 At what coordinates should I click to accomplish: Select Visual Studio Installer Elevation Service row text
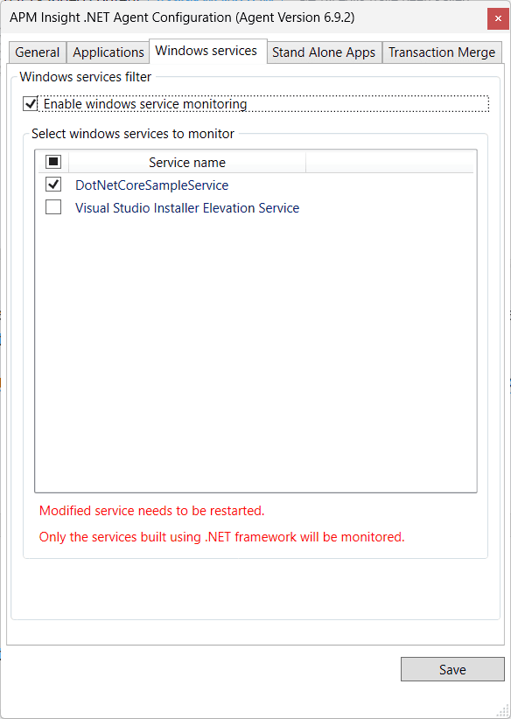(187, 208)
